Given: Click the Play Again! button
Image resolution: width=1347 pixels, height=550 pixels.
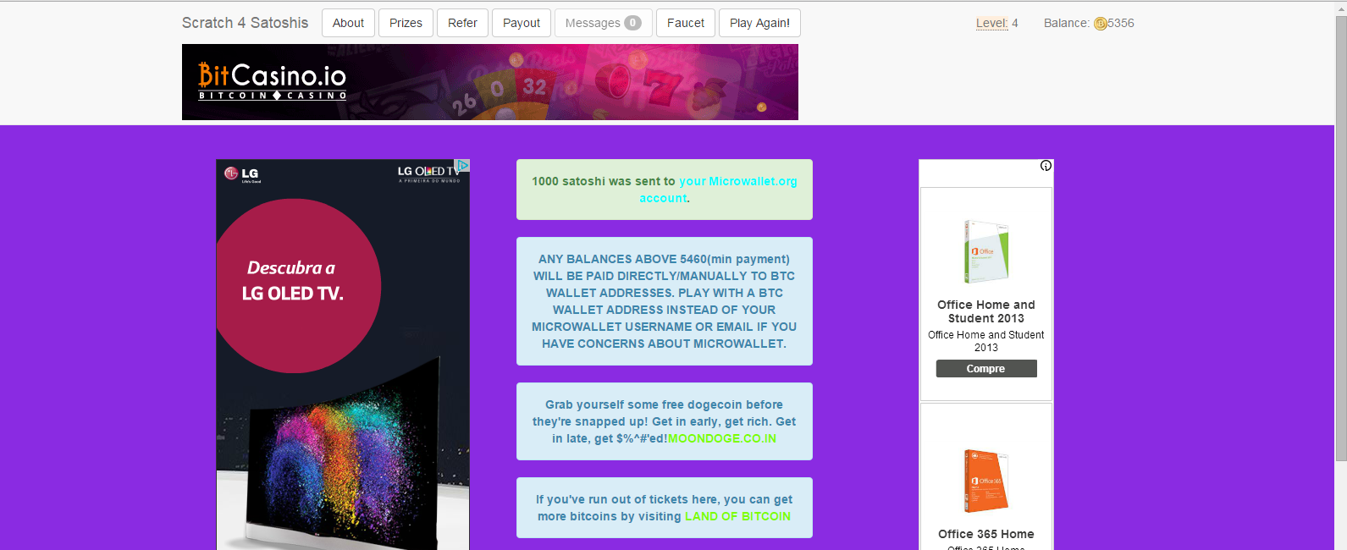Looking at the screenshot, I should [x=759, y=23].
